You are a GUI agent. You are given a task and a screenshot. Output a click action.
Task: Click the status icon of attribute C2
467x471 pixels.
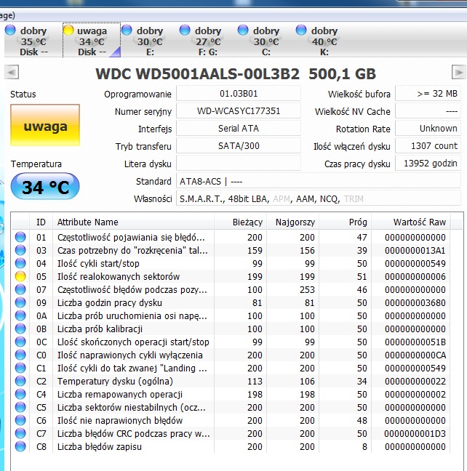20,381
